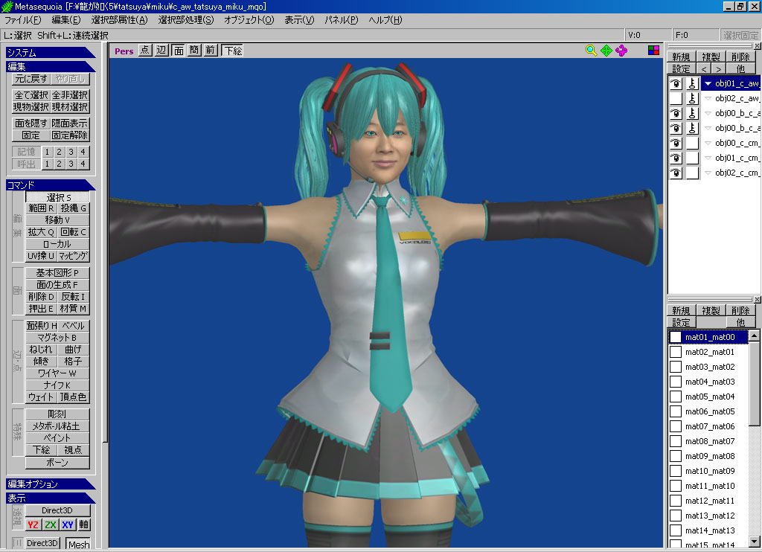Viewport: 762px width, 552px height.
Task: Collapse the obj01_c_aw tree triangle
Action: (x=708, y=83)
